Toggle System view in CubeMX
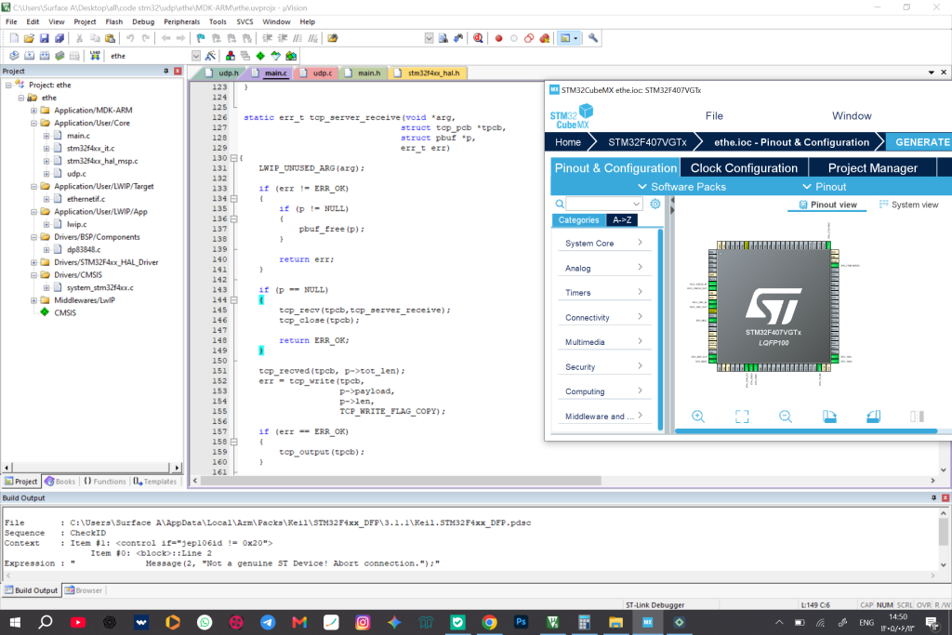 click(908, 205)
